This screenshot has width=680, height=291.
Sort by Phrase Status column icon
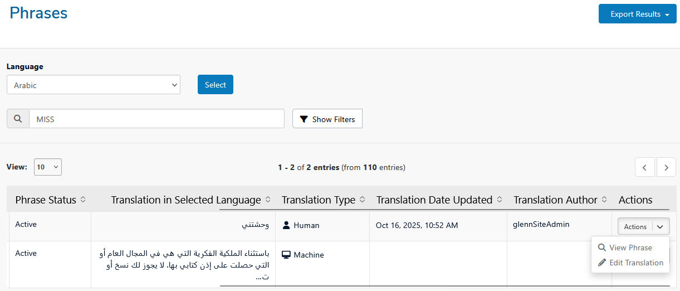pos(83,200)
